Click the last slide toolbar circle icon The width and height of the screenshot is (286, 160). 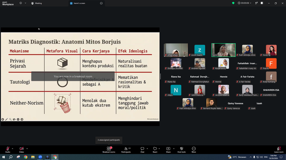[22, 120]
